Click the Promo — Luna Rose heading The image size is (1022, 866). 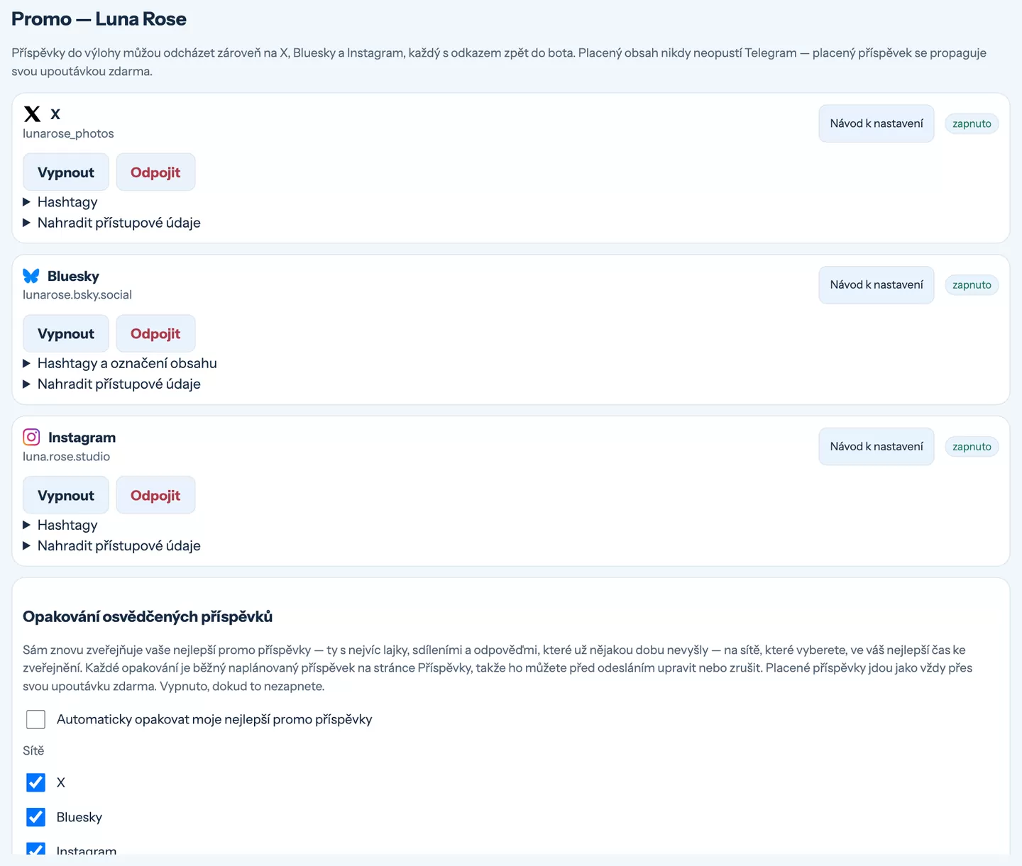(99, 19)
